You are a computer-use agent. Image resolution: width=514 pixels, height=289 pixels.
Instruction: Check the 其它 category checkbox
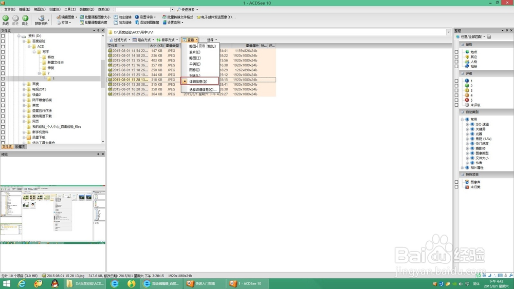[x=456, y=56]
